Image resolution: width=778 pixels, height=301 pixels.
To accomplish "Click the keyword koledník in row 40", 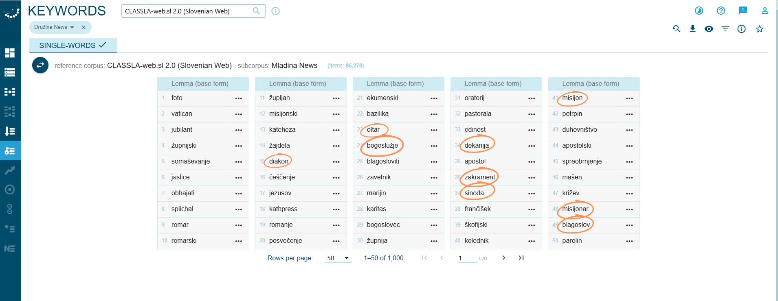I will [477, 240].
